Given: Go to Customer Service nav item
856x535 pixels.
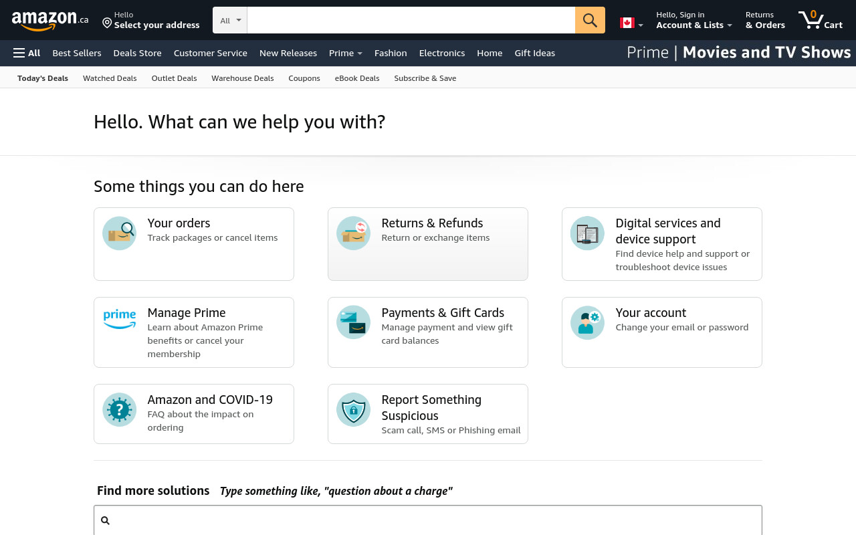Looking at the screenshot, I should [210, 53].
